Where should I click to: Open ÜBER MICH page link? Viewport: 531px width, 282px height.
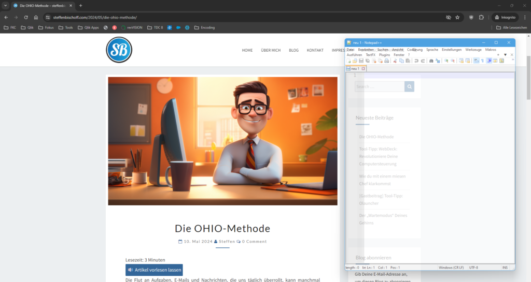271,50
